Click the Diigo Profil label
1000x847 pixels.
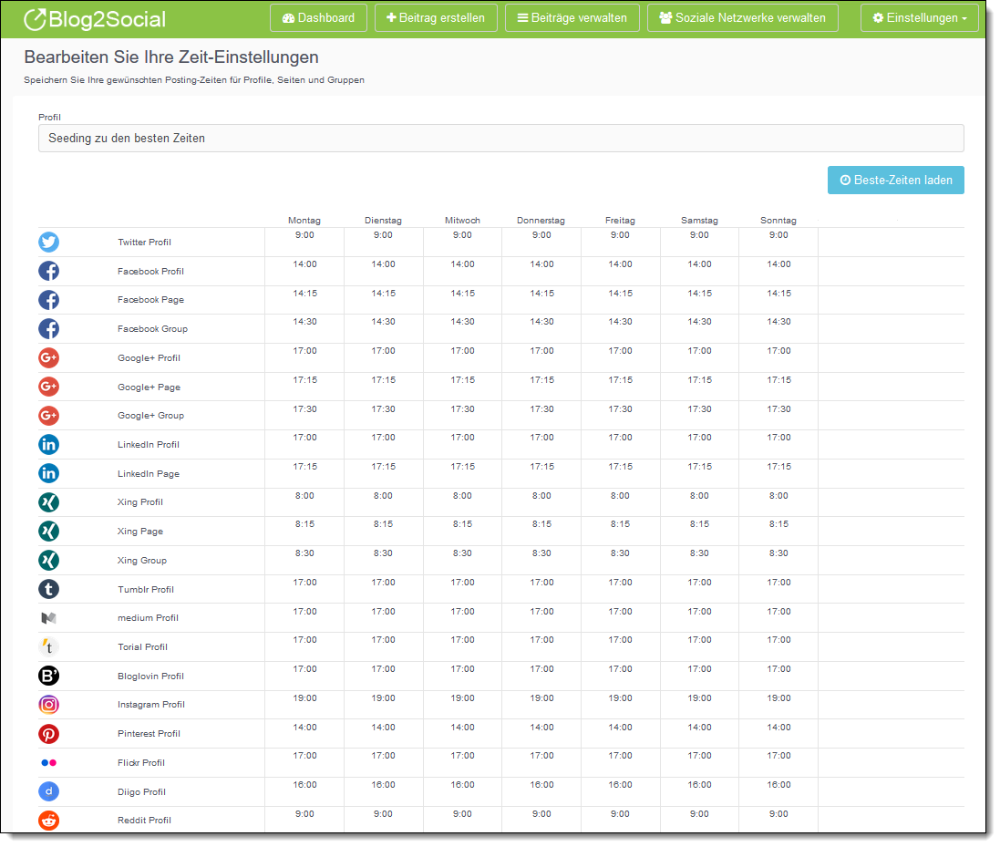141,792
